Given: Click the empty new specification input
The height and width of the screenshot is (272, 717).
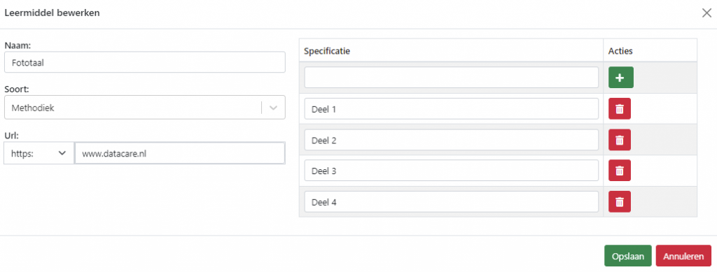Looking at the screenshot, I should pyautogui.click(x=452, y=78).
